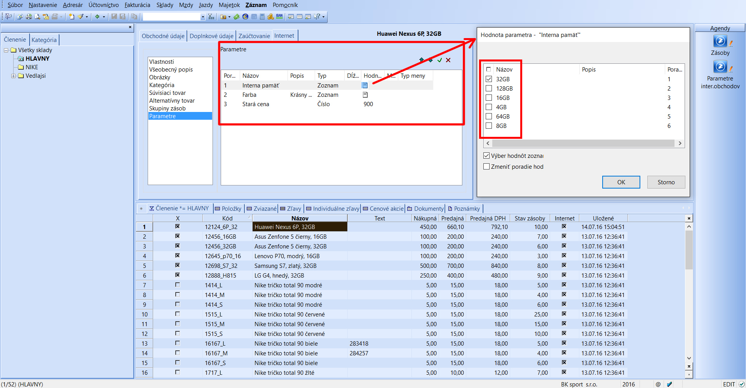
Task: Click the IBAN icon in toolbar
Action: (x=279, y=17)
